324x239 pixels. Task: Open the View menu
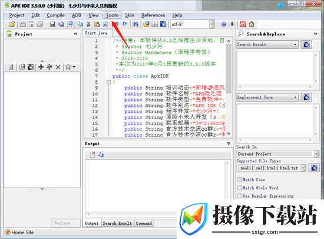[94, 15]
